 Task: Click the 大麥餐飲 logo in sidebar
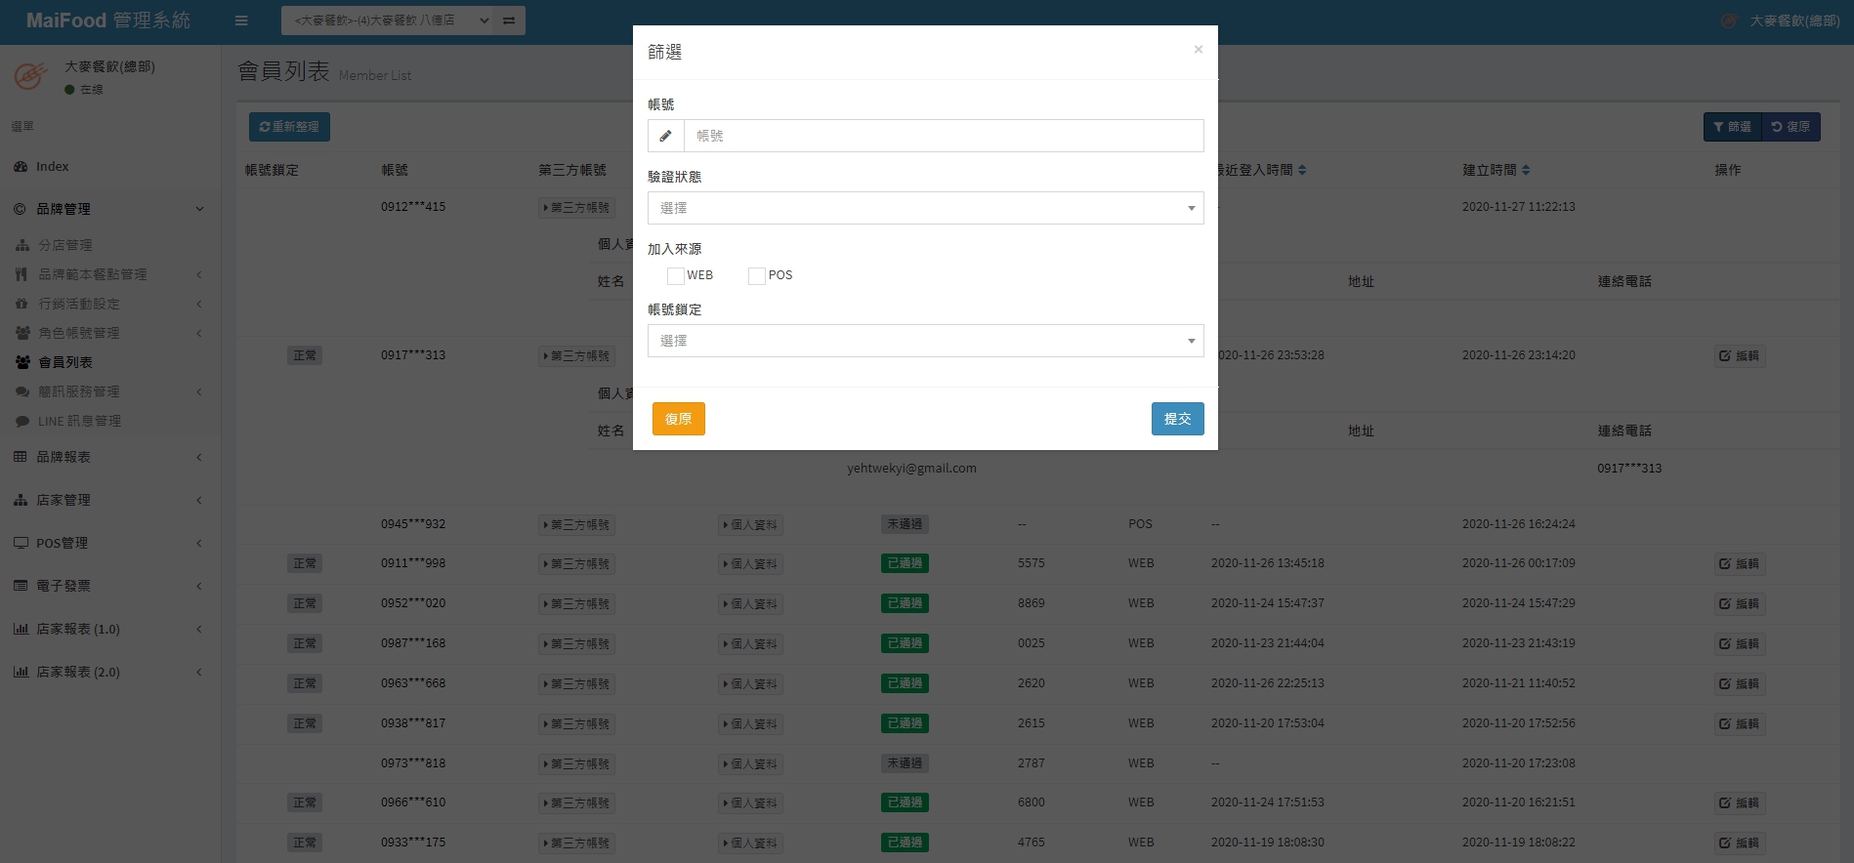[30, 76]
